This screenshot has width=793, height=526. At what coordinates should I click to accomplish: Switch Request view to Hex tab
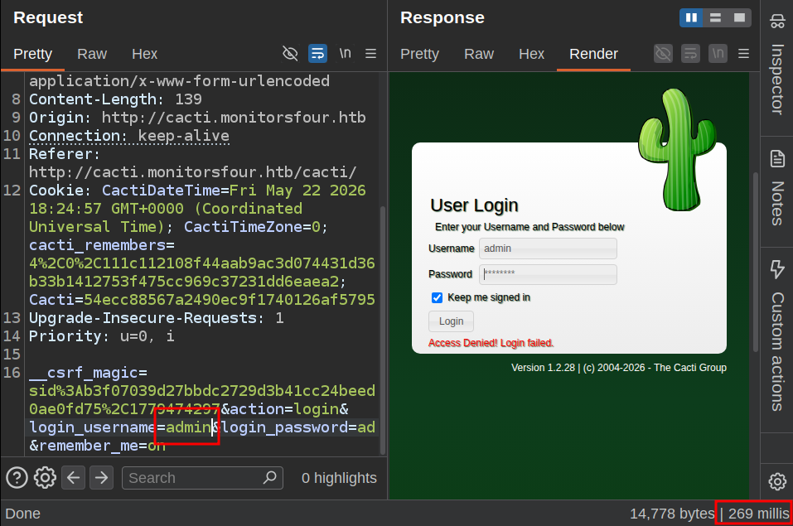pyautogui.click(x=145, y=54)
